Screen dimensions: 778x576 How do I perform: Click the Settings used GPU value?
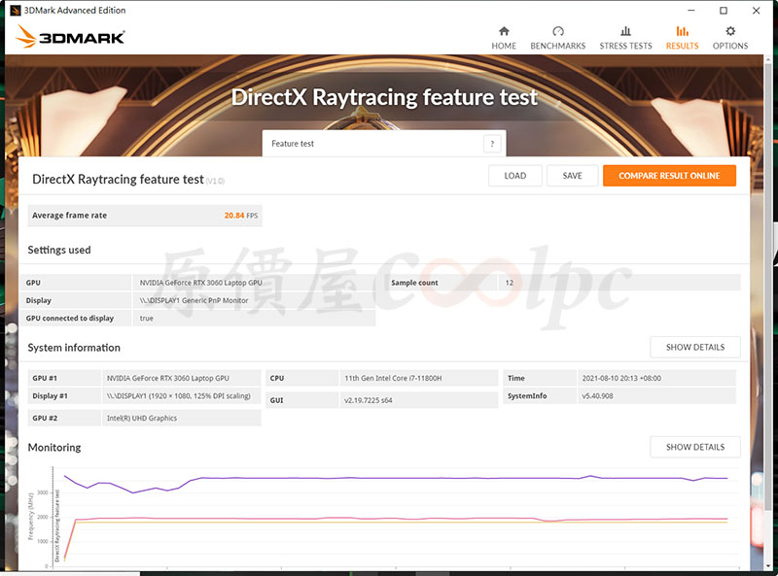(201, 283)
